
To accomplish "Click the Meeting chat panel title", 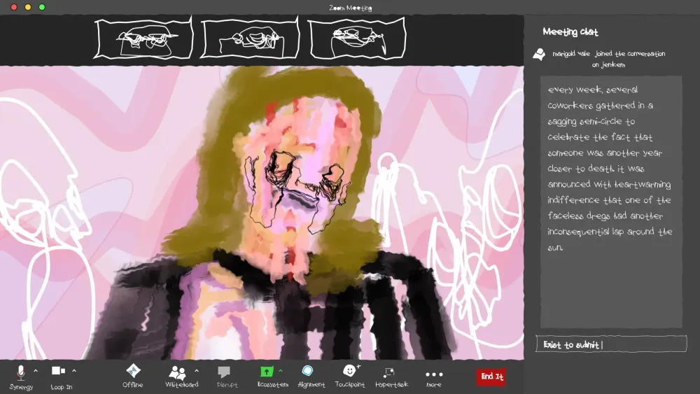I will 570,31.
